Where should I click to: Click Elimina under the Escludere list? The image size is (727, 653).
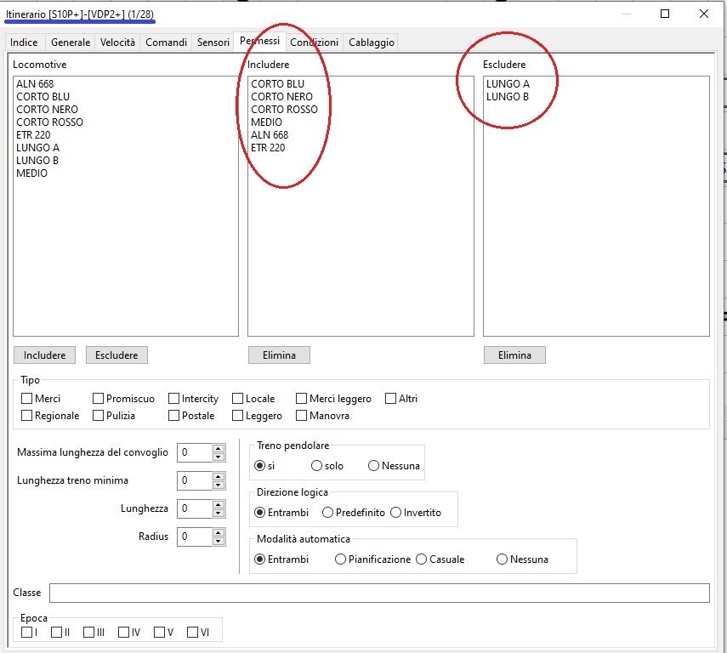click(514, 355)
